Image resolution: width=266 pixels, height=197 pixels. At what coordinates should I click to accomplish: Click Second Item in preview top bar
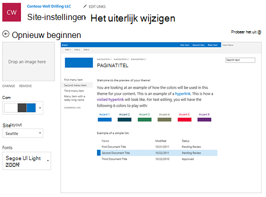click(x=198, y=45)
